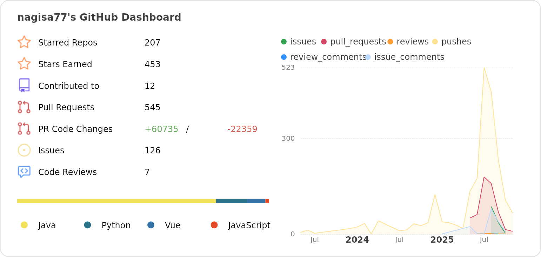The width and height of the screenshot is (541, 257).
Task: Click the 2025 timeline axis label
Action: pos(442,240)
